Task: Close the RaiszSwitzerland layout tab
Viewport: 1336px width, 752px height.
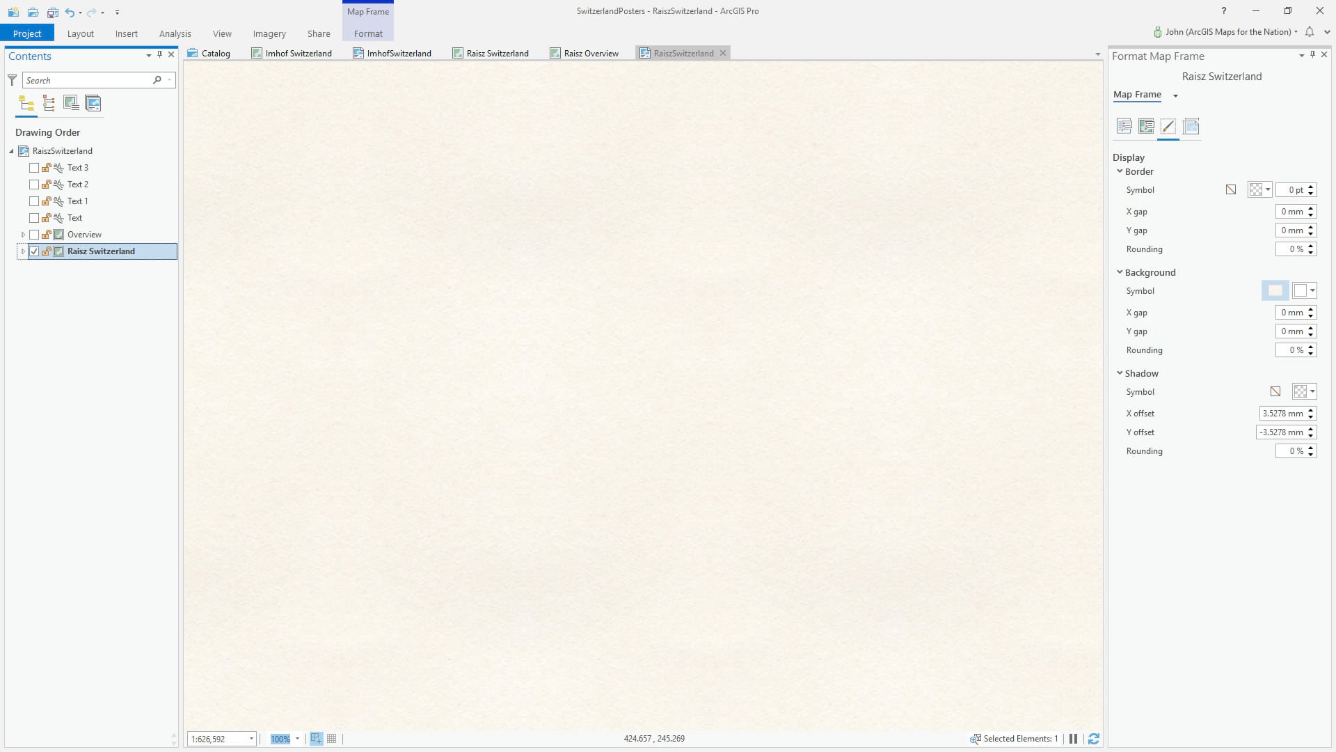Action: pyautogui.click(x=723, y=53)
